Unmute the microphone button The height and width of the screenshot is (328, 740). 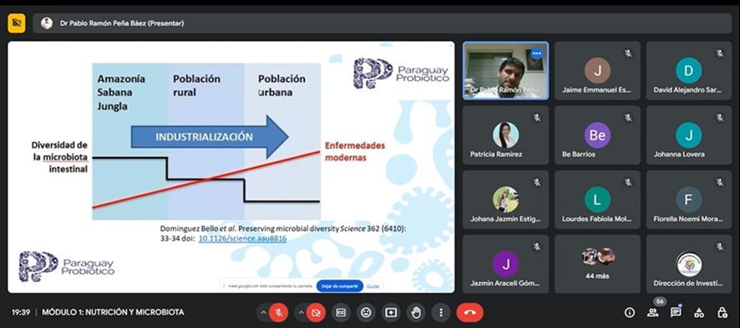click(x=279, y=312)
